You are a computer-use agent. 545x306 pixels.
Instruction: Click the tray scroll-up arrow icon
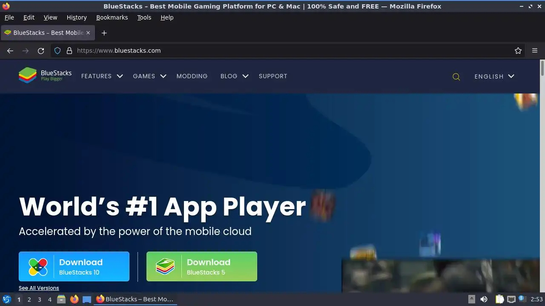coord(472,299)
